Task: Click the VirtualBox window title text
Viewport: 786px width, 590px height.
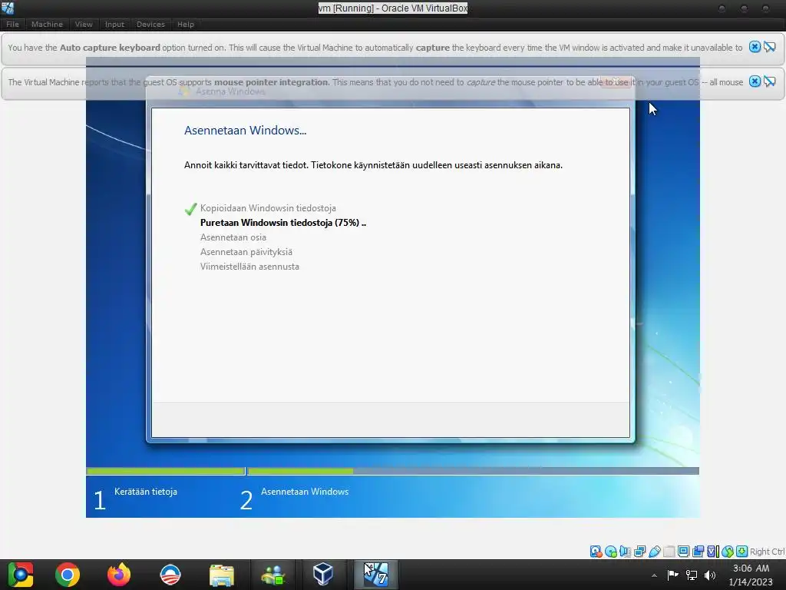Action: click(x=393, y=8)
